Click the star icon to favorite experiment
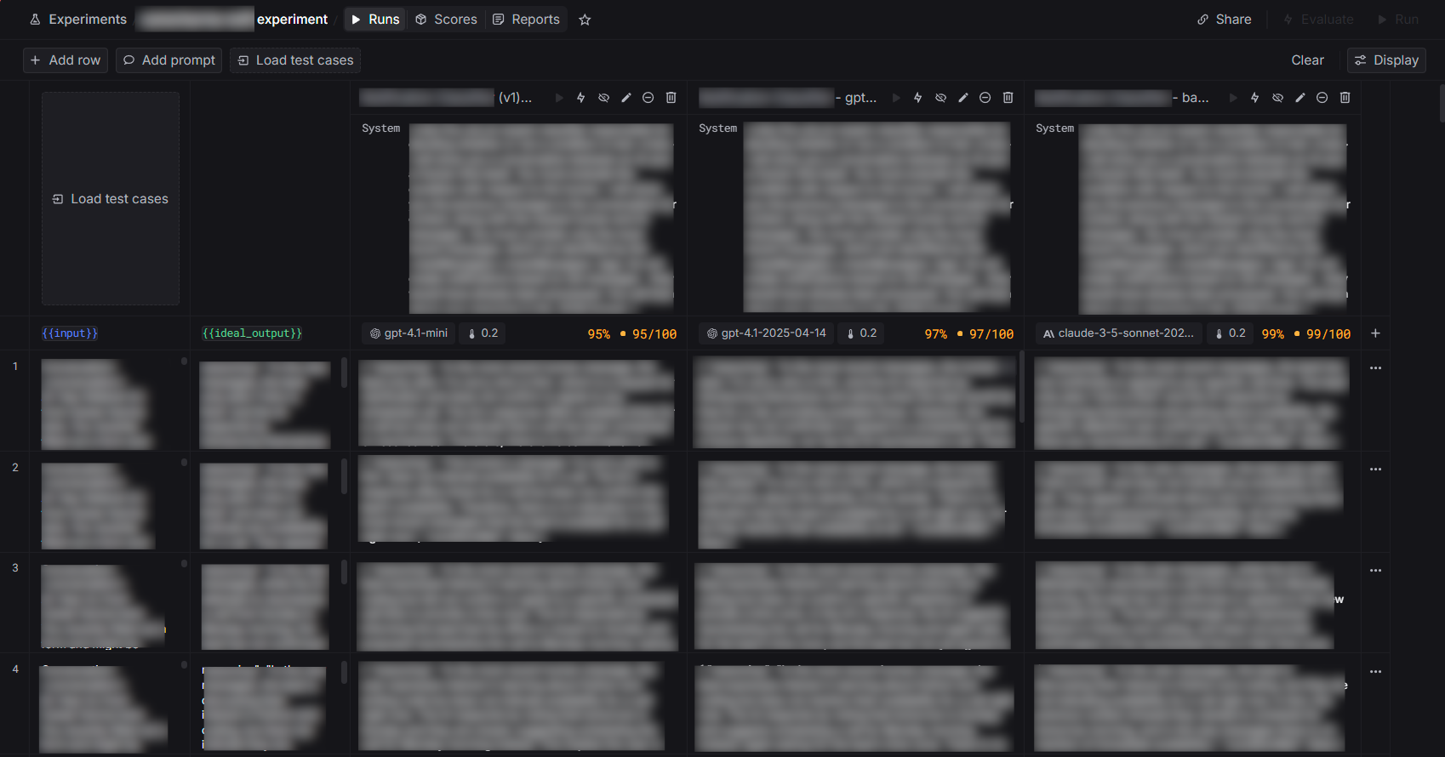1445x757 pixels. tap(585, 20)
